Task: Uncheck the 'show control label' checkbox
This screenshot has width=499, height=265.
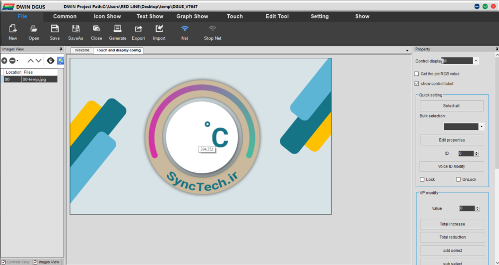Action: (x=417, y=83)
